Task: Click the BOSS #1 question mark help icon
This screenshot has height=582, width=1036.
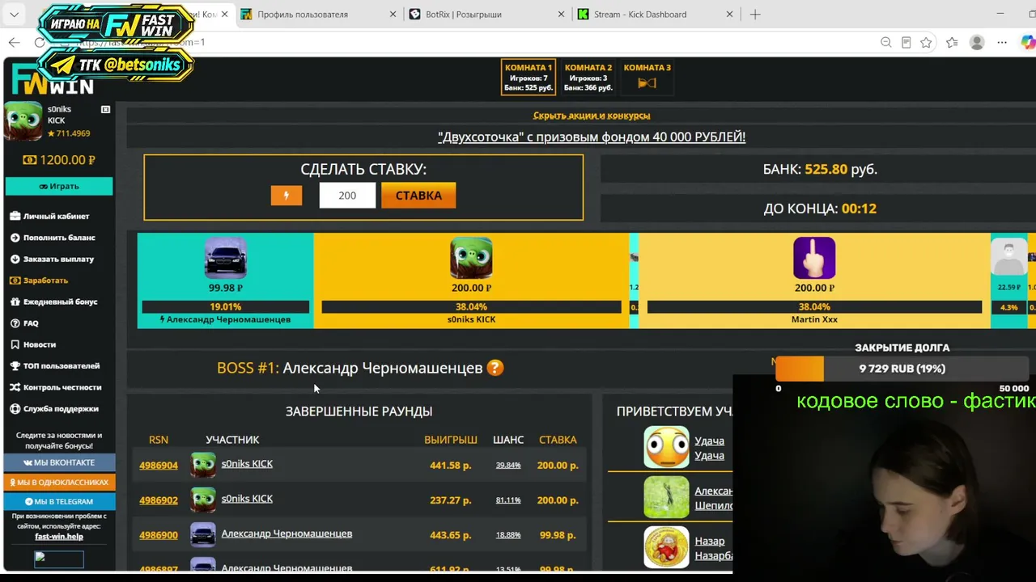Action: pyautogui.click(x=495, y=368)
